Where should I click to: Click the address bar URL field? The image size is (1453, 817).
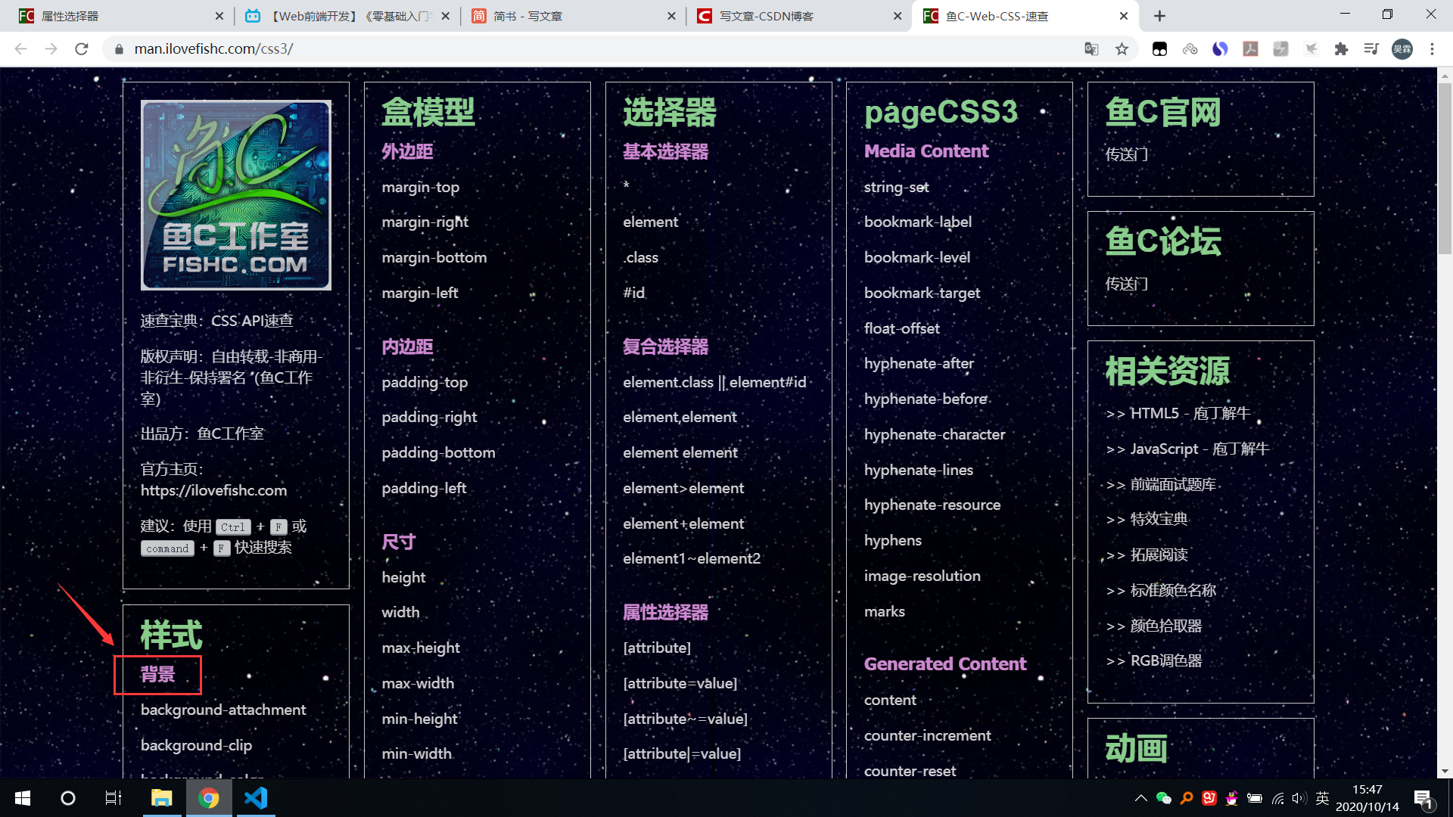pyautogui.click(x=530, y=49)
